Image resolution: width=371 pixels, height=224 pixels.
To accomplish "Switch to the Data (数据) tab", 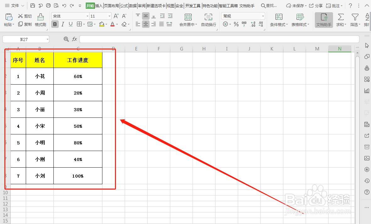I will [133, 6].
